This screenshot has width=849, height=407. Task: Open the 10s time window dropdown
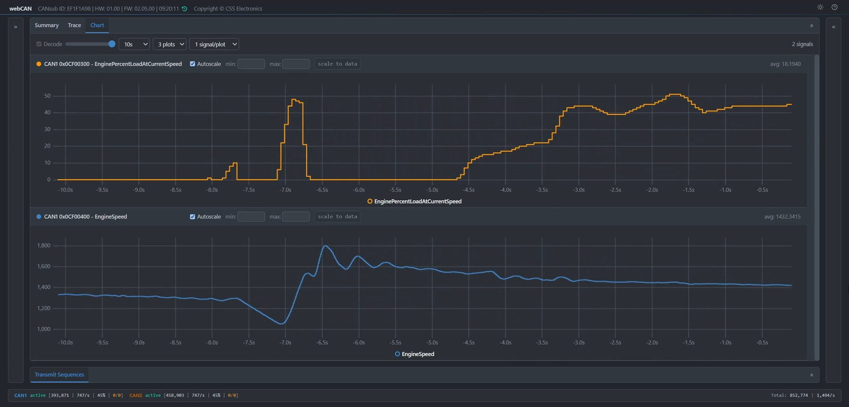click(135, 44)
